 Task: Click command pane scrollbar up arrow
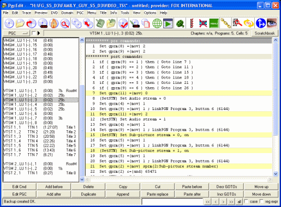tap(276, 40)
